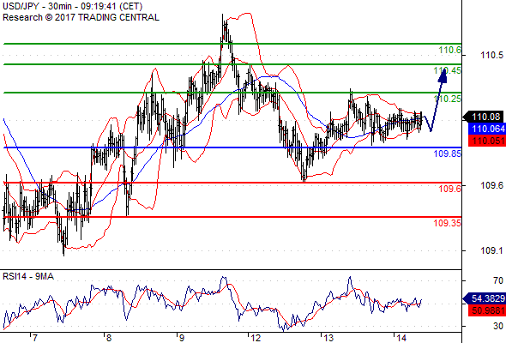Click the blue 110.064 moving average tag
Viewport: 506px width, 343px height.
point(487,129)
